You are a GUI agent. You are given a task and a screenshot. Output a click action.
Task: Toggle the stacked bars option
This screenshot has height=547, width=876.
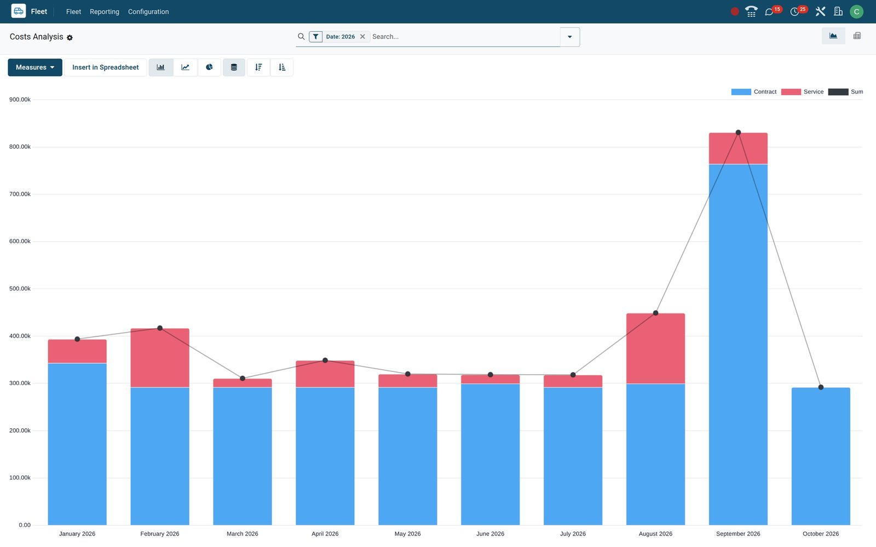(234, 67)
